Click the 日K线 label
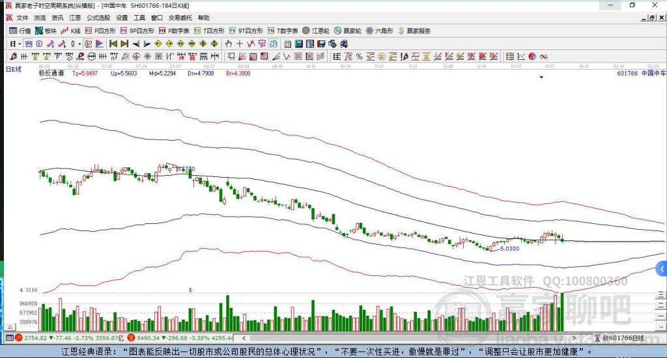 [13, 69]
